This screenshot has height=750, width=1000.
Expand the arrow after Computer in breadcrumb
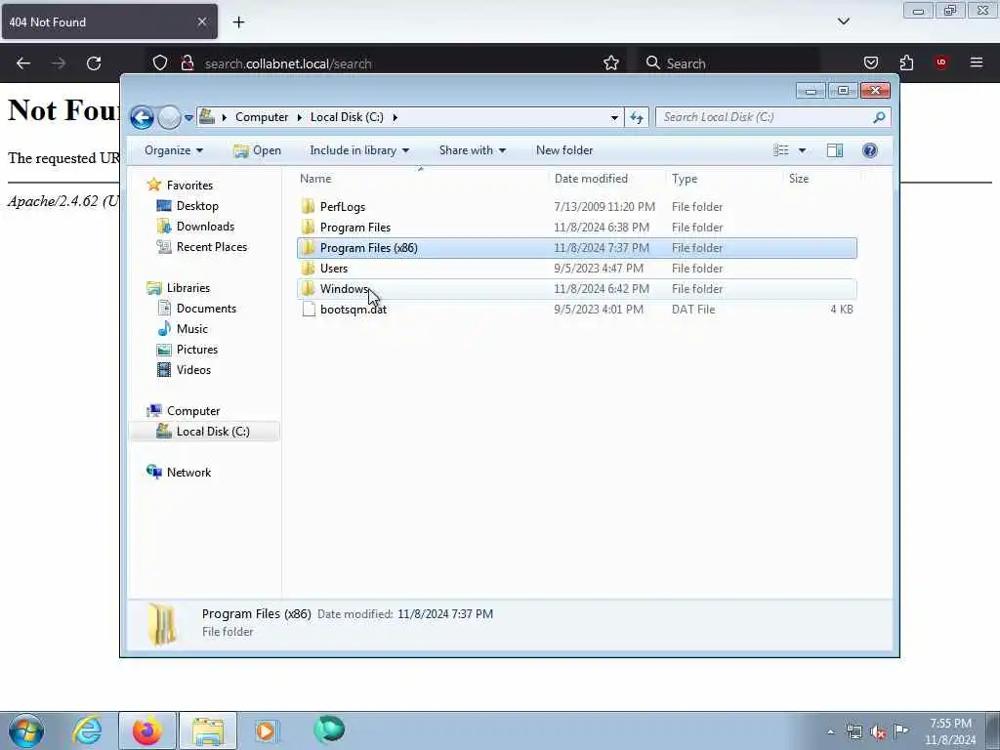(x=299, y=117)
